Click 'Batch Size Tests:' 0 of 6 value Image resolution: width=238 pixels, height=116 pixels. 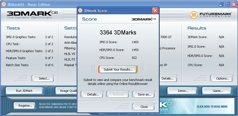coord(49,65)
